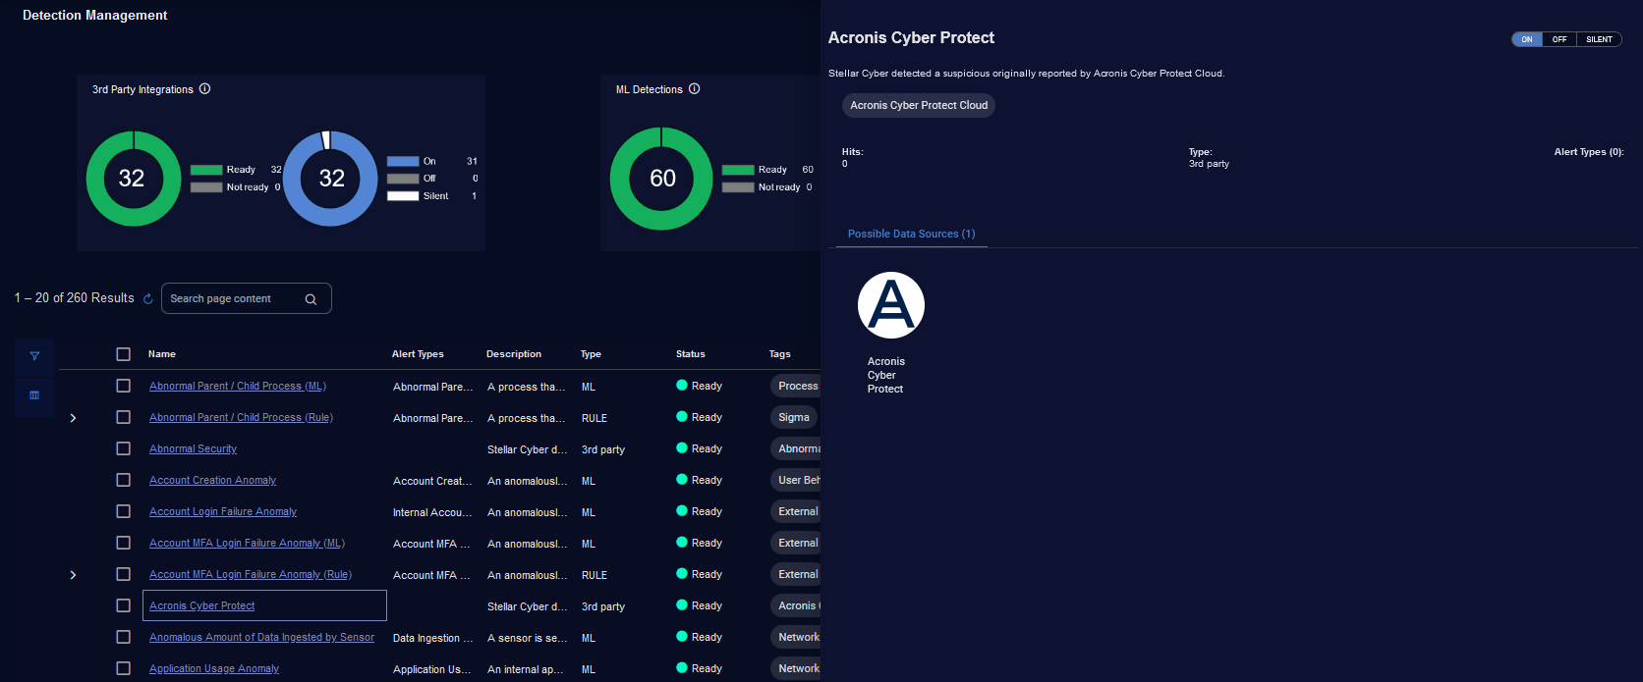Click 3rd party type in Acronis Cyber Protect row
The width and height of the screenshot is (1643, 682).
point(603,606)
